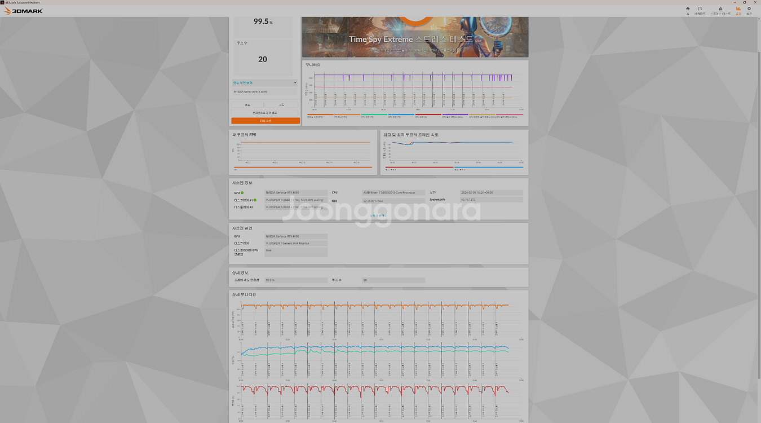Toggle the dark red legend in the monitoring chart
Viewport: 761px width, 423px height.
point(428,116)
